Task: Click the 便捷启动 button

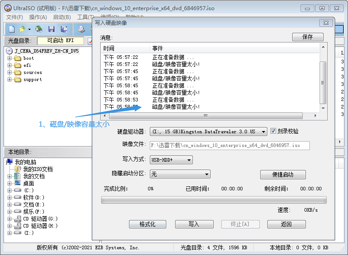Action: point(283,174)
